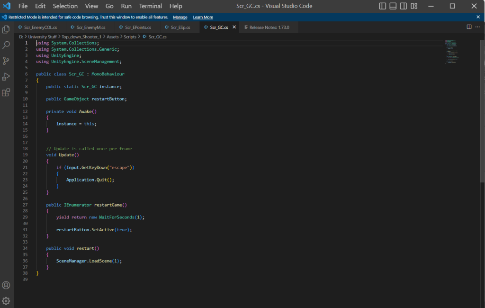
Task: Open the Terminal menu
Action: (150, 6)
